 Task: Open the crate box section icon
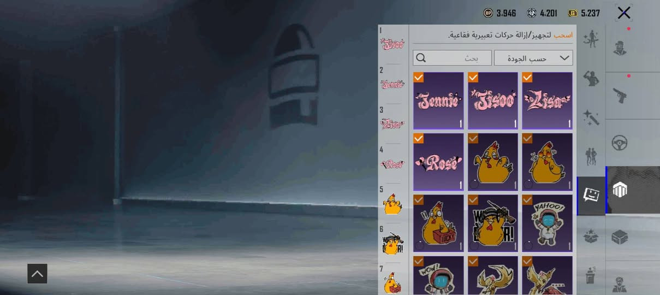pos(620,237)
